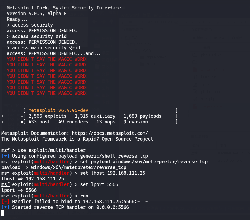The image size is (250, 220).
Task: Click the "run" command text
Action: [x=84, y=196]
